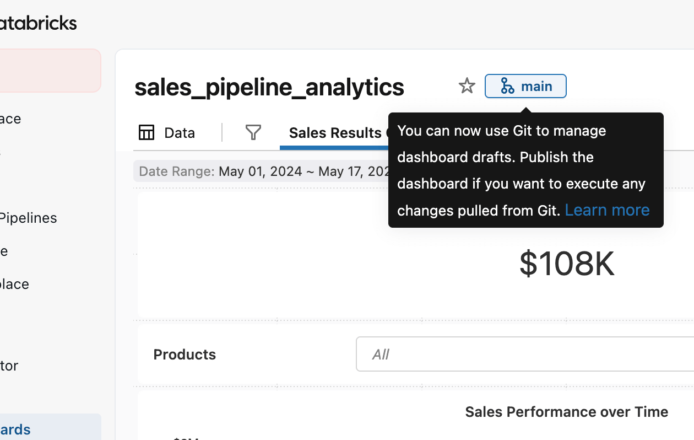Click the sales_pipeline_analytics dashboard title
Viewport: 694px width, 440px height.
coord(269,87)
